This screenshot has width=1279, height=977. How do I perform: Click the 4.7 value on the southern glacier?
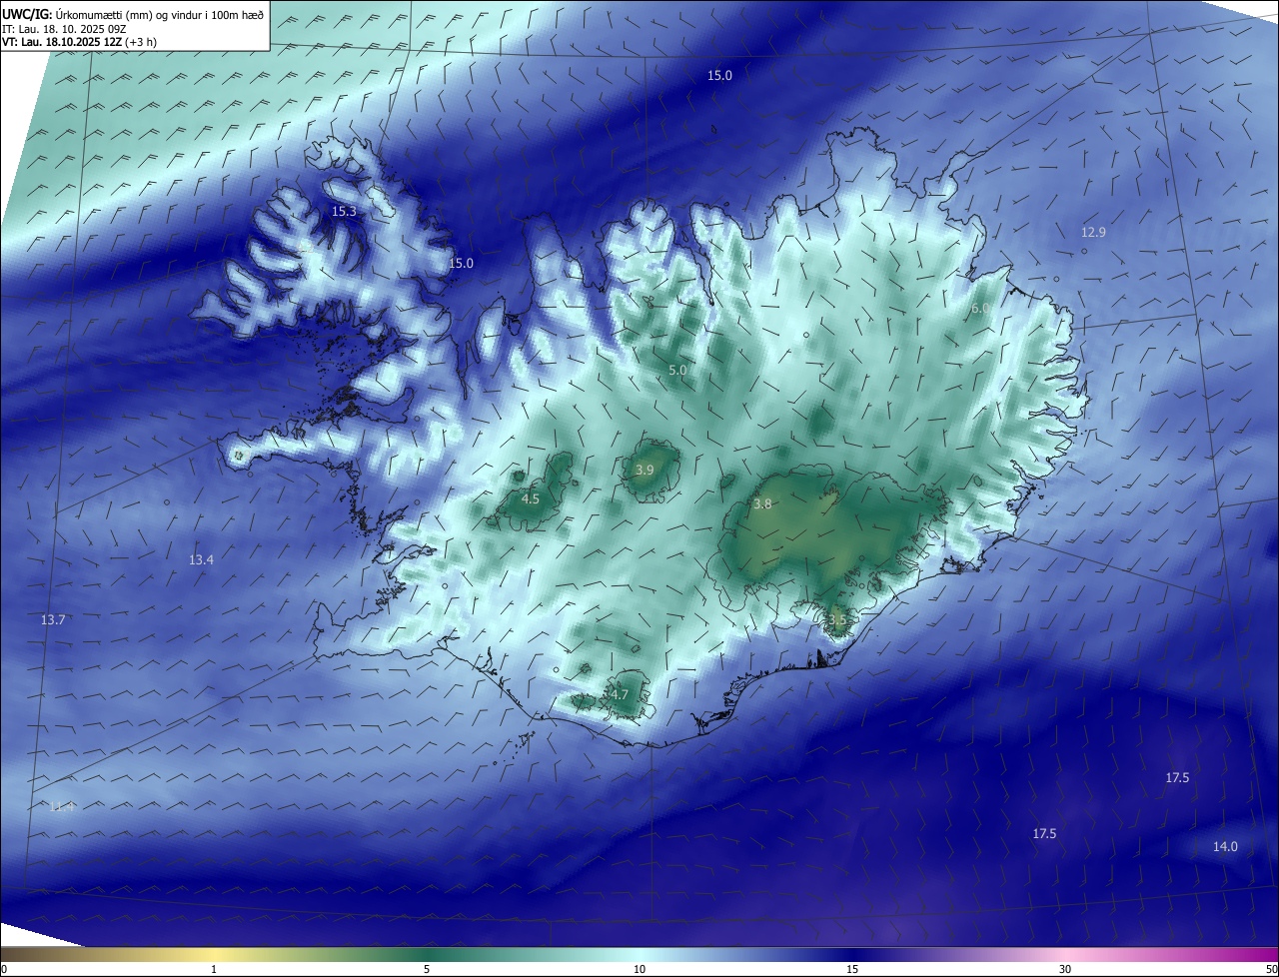(620, 695)
